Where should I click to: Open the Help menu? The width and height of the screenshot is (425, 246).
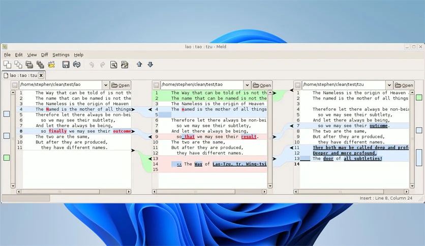point(79,55)
